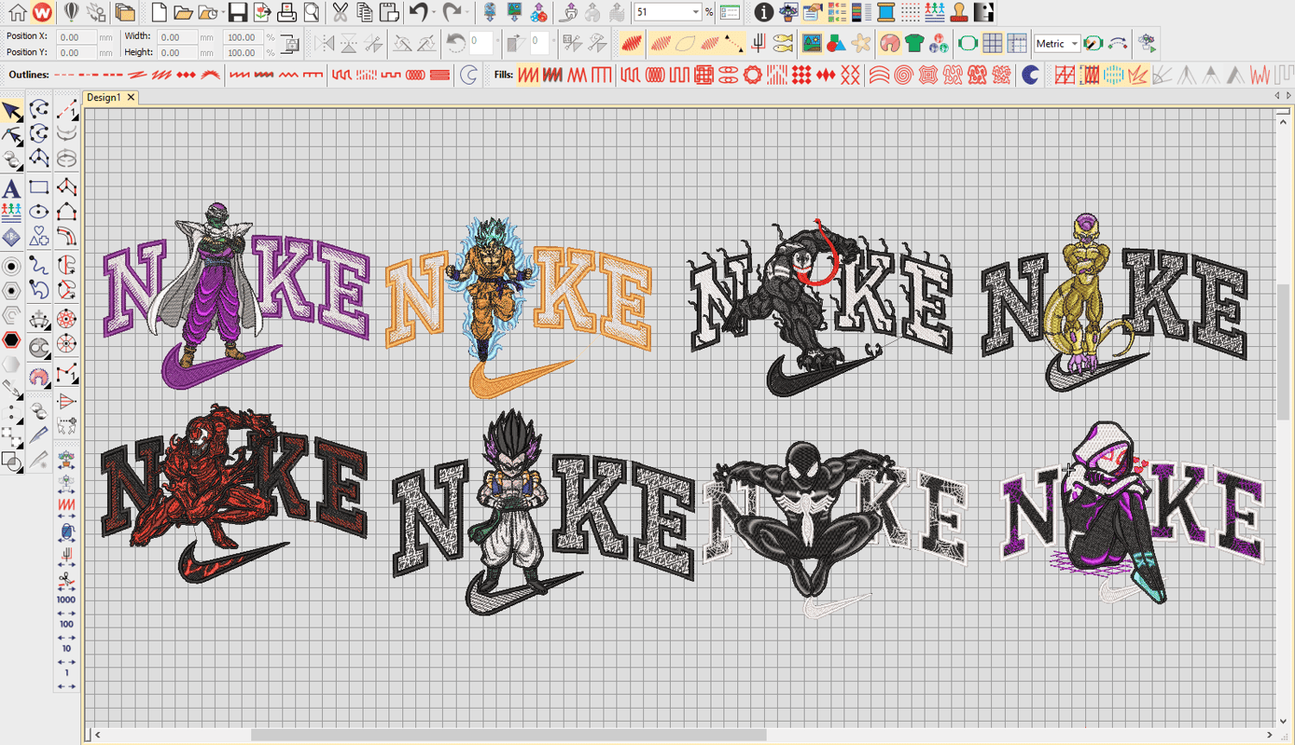Image resolution: width=1295 pixels, height=745 pixels.
Task: Choose the first Fills stitch type
Action: [528, 75]
